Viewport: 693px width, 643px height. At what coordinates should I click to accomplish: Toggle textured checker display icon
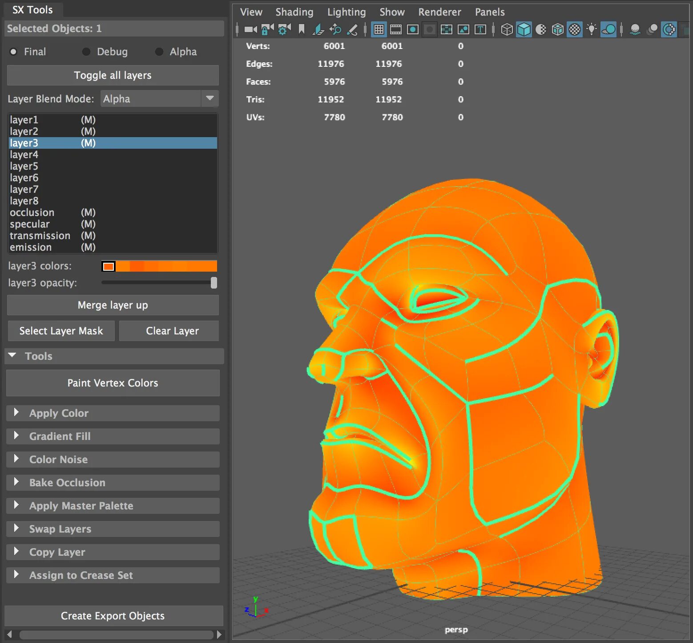click(575, 29)
